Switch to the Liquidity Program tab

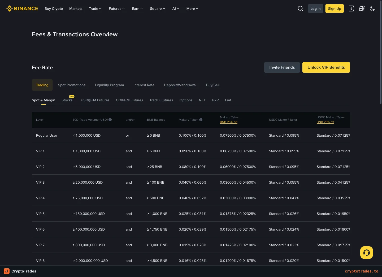[109, 85]
